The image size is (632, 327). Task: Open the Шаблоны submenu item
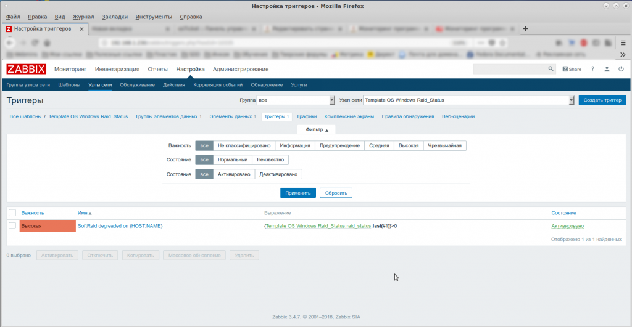(x=69, y=85)
